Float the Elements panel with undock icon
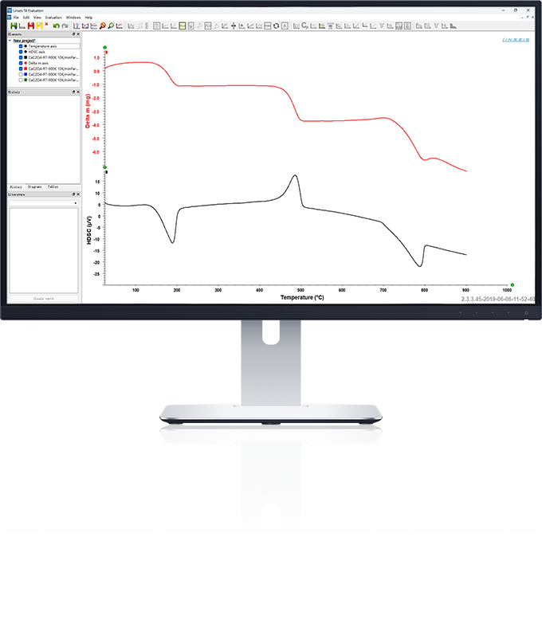 tap(73, 34)
